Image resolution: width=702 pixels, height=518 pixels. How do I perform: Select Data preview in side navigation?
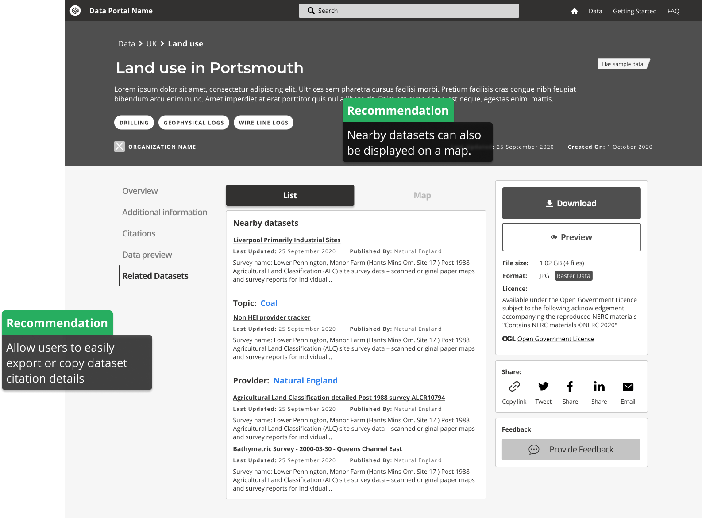tap(147, 255)
